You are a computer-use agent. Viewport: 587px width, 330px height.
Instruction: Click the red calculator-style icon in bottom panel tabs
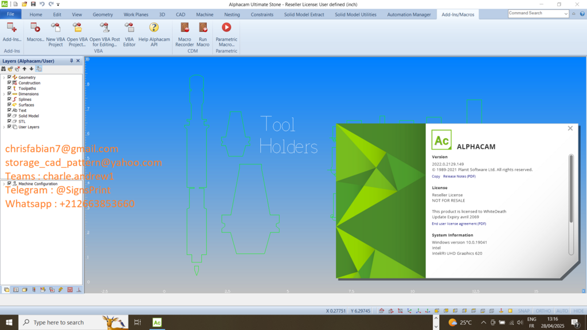70,290
